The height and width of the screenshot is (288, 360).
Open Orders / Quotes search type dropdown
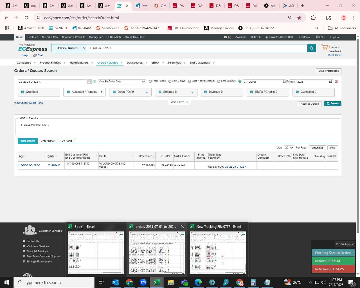(x=69, y=48)
